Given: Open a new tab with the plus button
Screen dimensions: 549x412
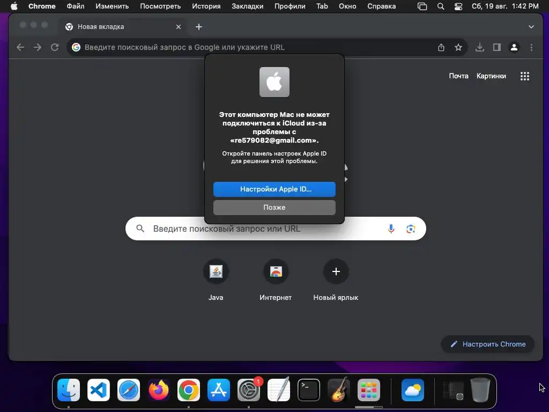Looking at the screenshot, I should pos(199,27).
